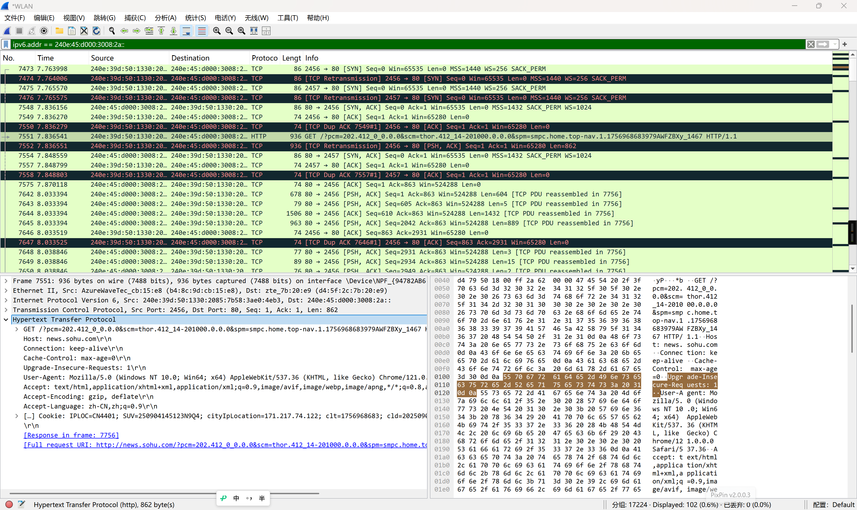
Task: Reset text to normal size
Action: click(242, 31)
